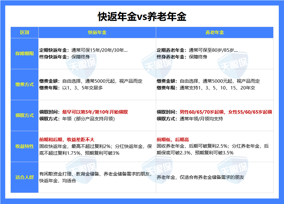Image resolution: width=284 pixels, height=204 pixels.
Task: Click the 天眼保 shield watermark in 快返年金 column
Action: (81, 63)
